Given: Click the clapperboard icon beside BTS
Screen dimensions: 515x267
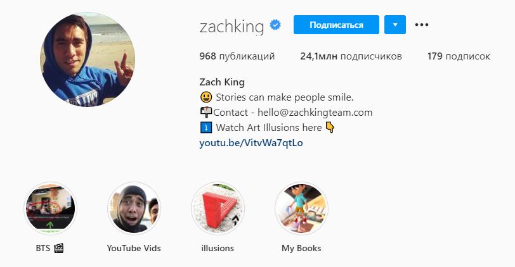Looking at the screenshot, I should click(59, 248).
